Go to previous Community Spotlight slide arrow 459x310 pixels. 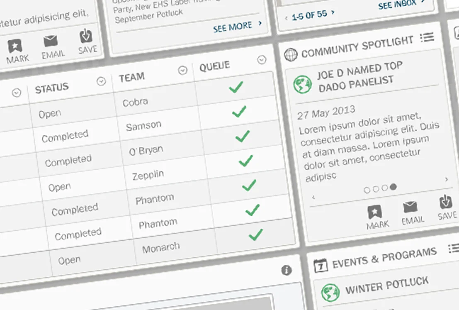click(x=313, y=197)
